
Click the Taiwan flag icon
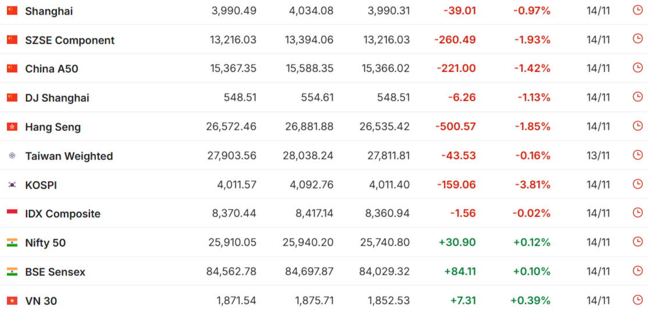[x=12, y=156]
